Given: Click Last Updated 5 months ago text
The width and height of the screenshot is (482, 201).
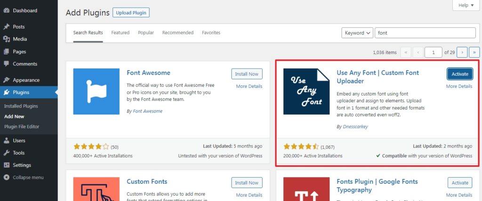Looking at the screenshot, I should pos(233,147).
